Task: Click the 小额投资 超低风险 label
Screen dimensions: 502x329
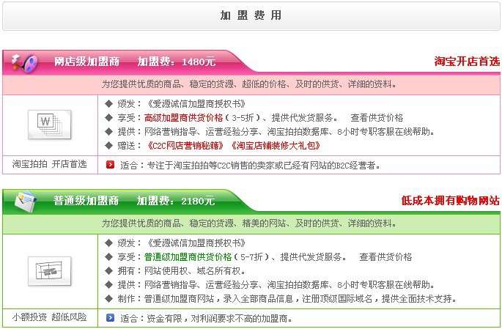Action: click(49, 317)
